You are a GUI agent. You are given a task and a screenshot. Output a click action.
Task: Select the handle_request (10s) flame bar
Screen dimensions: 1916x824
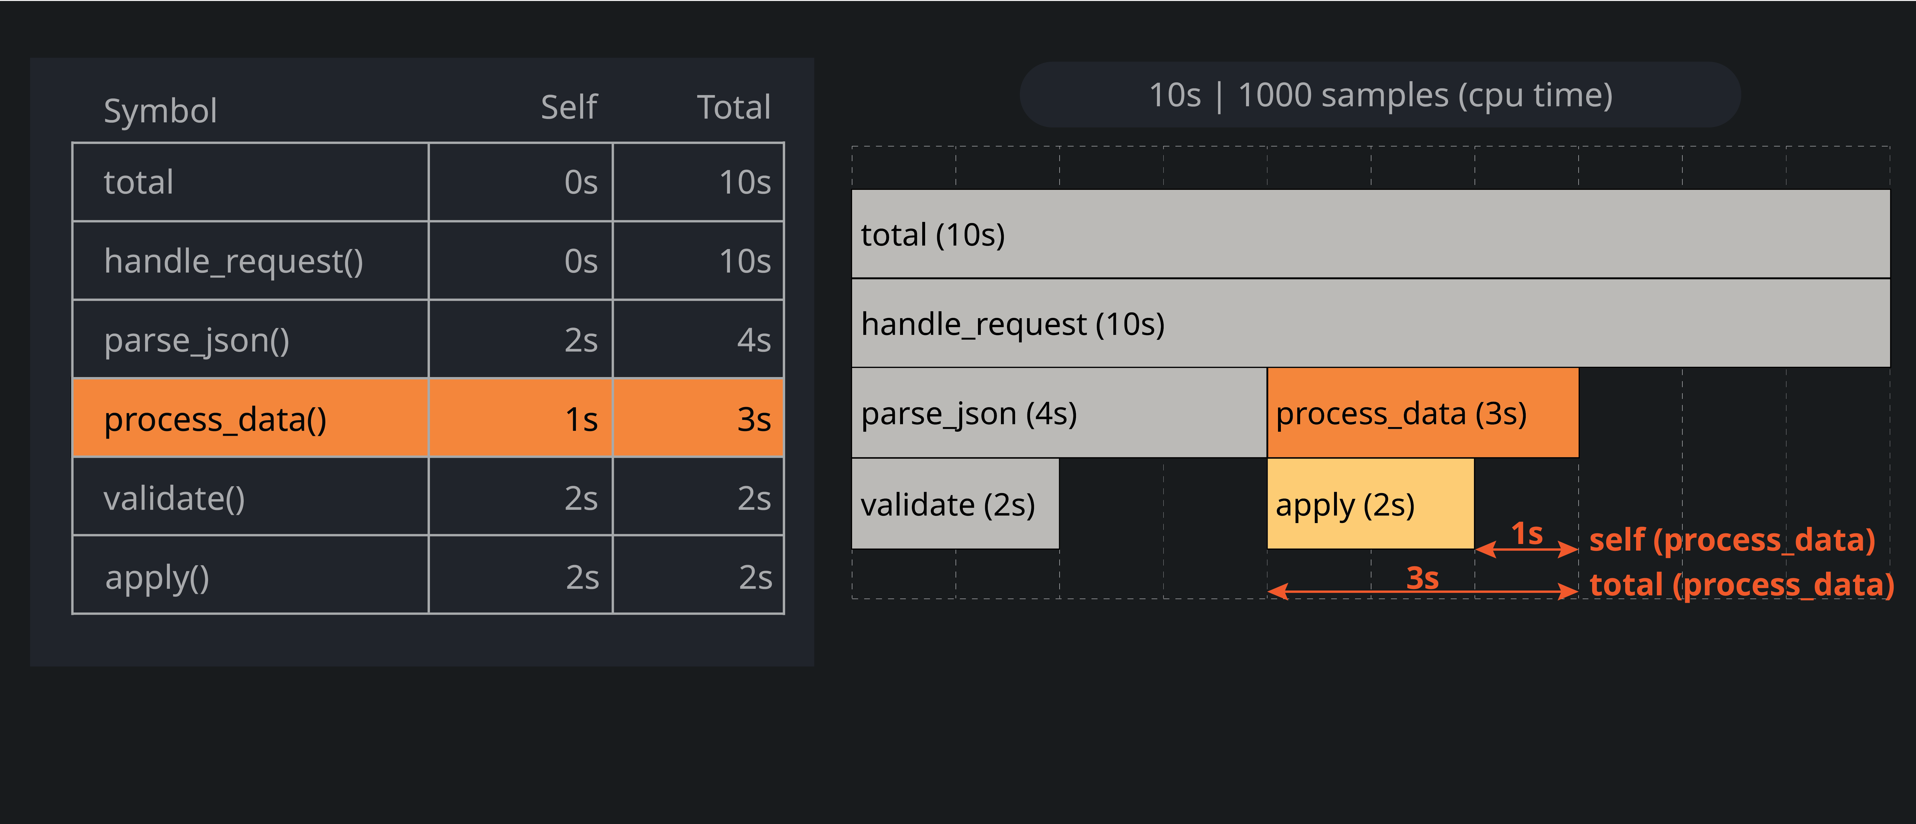[1370, 323]
